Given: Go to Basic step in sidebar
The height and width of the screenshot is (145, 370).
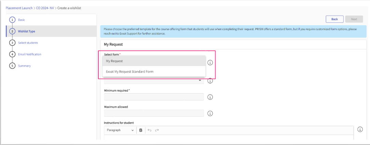Looking at the screenshot, I should pyautogui.click(x=21, y=20).
